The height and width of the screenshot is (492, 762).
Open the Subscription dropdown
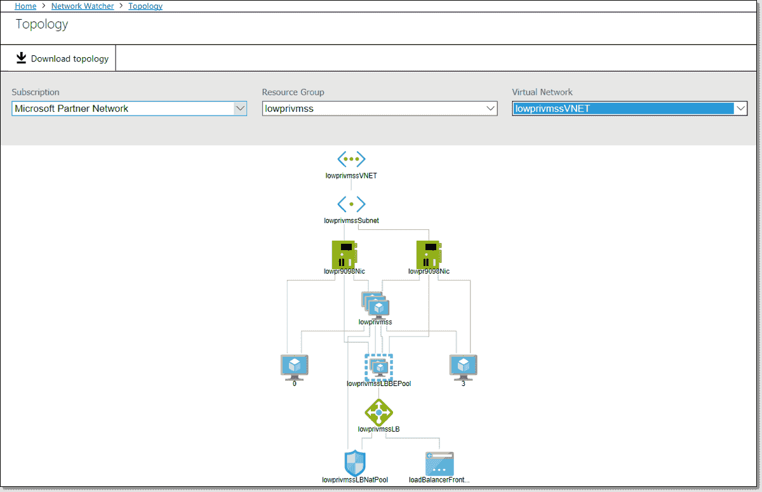[x=130, y=109]
